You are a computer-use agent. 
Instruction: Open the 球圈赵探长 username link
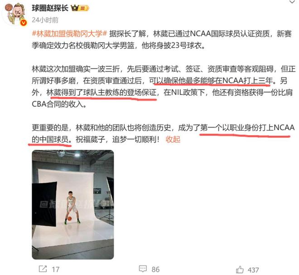point(50,8)
